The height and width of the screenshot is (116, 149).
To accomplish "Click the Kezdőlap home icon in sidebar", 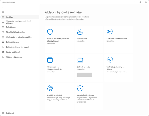I will coord(3,17).
